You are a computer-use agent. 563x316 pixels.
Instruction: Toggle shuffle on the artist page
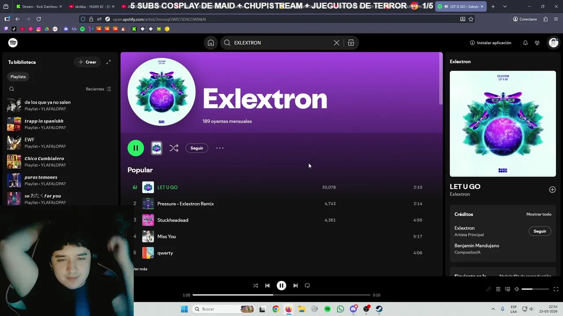click(x=174, y=148)
